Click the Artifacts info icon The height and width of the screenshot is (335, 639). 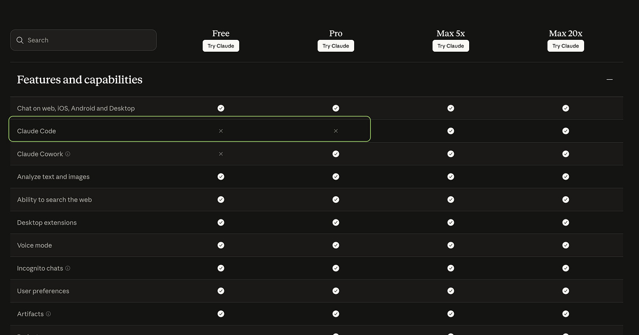48,314
